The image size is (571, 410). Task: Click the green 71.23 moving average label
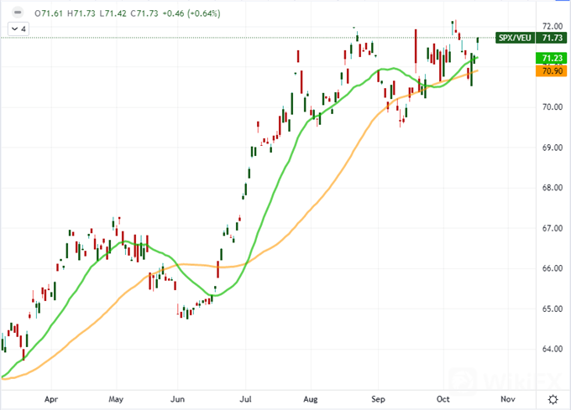[552, 58]
